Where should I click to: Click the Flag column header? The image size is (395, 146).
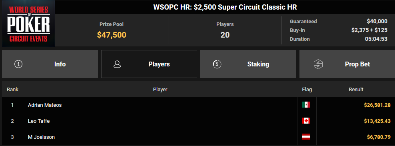307,90
